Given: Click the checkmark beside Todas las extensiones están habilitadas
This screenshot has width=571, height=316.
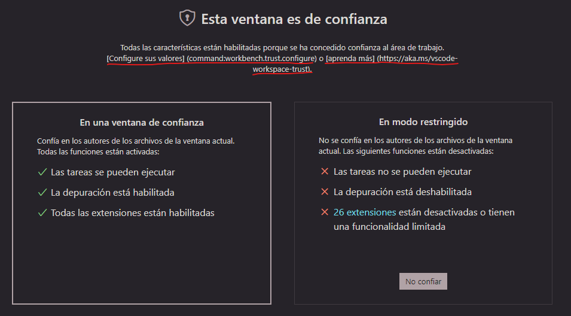Looking at the screenshot, I should tap(42, 213).
